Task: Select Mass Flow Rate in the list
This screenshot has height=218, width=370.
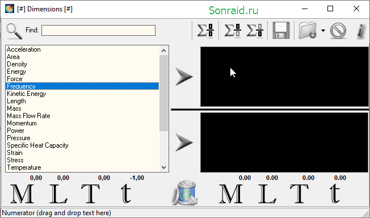Action: pyautogui.click(x=82, y=115)
